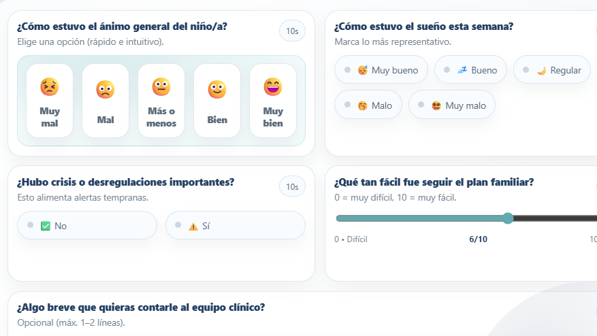Viewport: 597px width, 336px height.
Task: Click the '¿Algo breve que quieras contarle?' question heading
Action: point(141,307)
